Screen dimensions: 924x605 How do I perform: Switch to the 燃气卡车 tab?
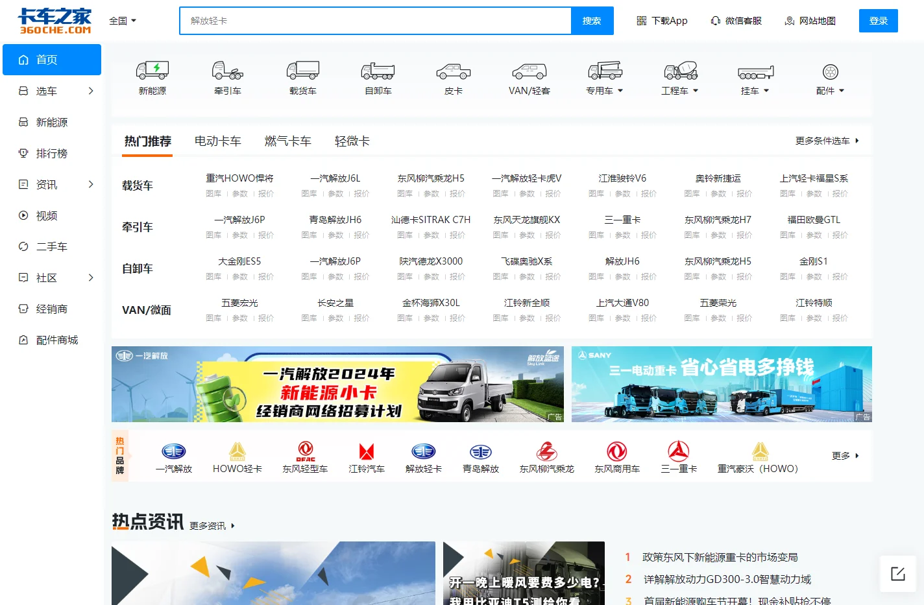288,141
